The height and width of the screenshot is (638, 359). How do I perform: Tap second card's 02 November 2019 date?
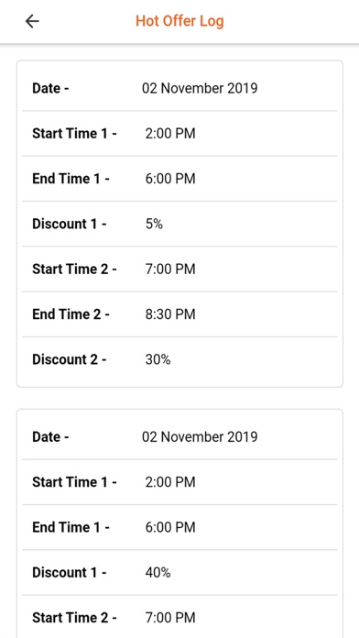(200, 436)
